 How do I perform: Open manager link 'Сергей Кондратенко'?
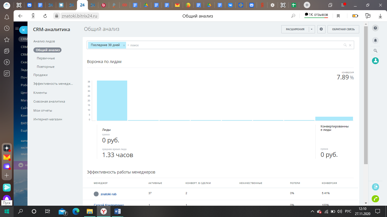(109, 205)
